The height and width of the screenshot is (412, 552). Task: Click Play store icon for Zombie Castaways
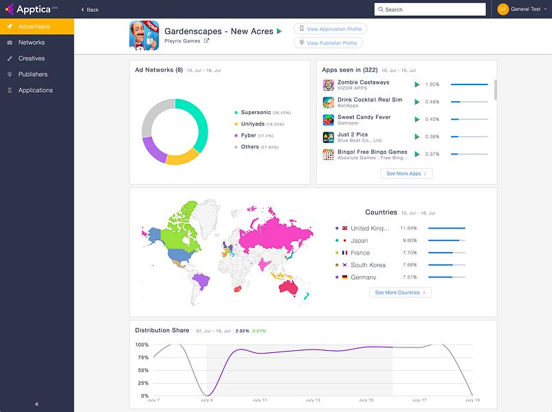coord(417,84)
